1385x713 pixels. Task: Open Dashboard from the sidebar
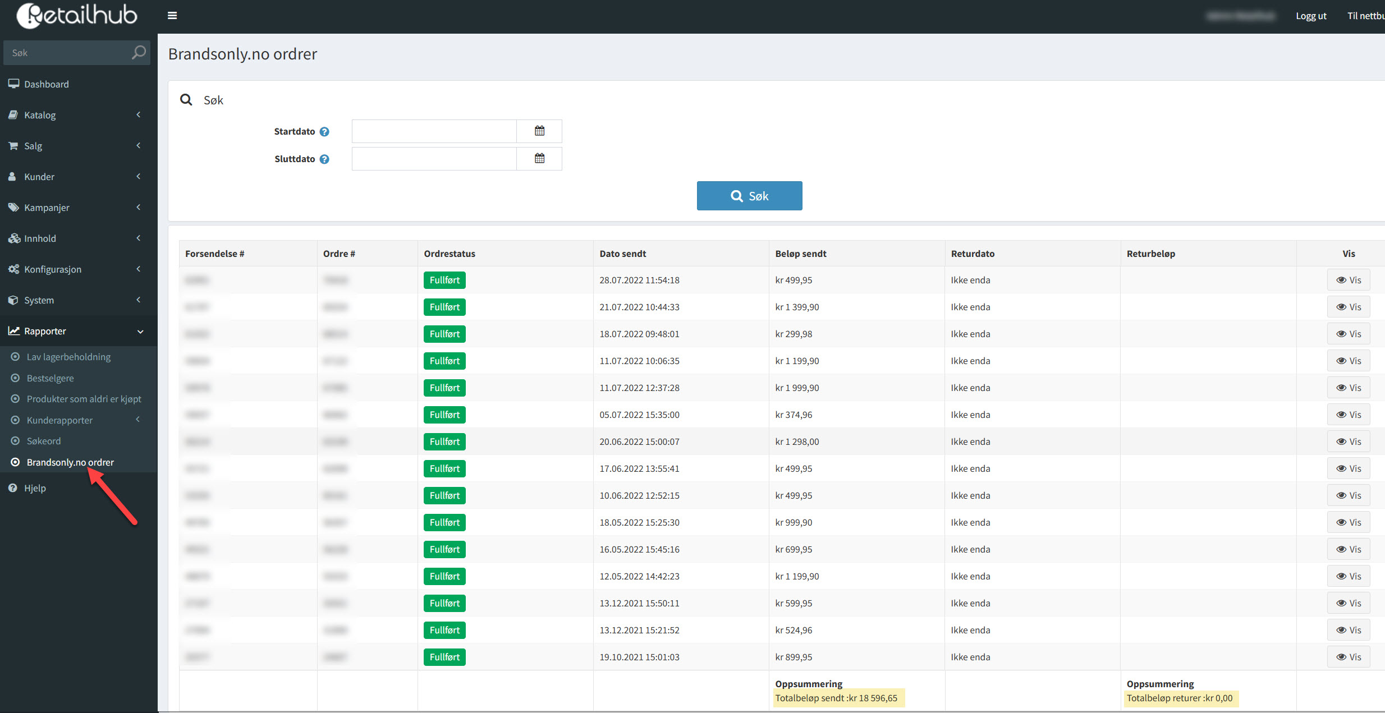(46, 84)
